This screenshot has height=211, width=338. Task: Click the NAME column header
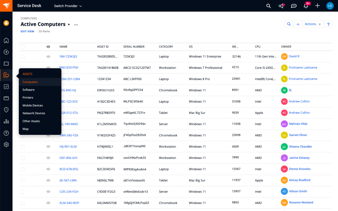63,47
